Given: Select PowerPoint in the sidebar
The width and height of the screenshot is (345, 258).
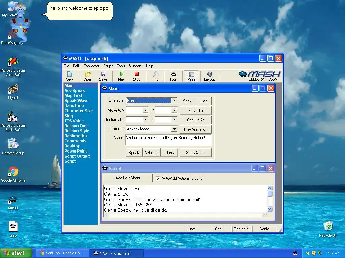Looking at the screenshot, I should click(75, 151).
